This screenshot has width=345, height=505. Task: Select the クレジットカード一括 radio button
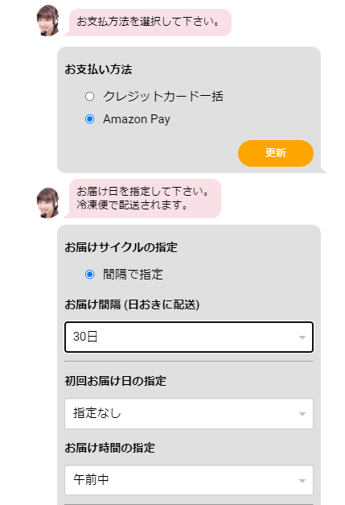pyautogui.click(x=90, y=97)
